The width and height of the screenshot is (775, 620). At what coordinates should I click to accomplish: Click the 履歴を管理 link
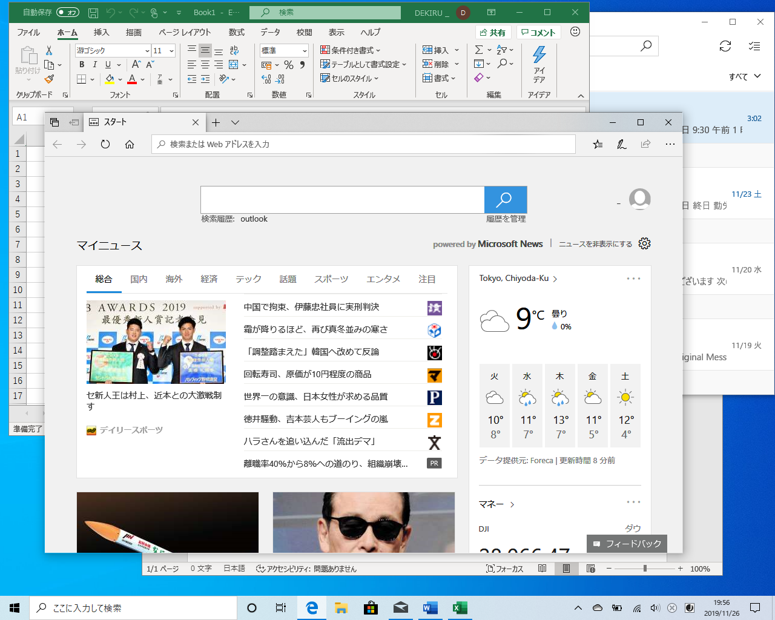[506, 219]
